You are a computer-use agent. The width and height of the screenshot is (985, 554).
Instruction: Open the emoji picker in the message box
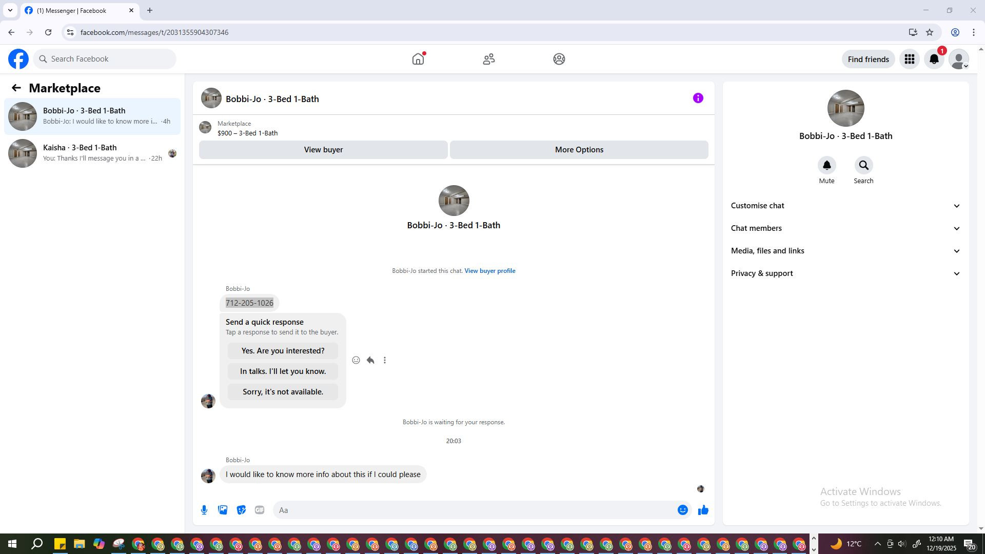682,510
